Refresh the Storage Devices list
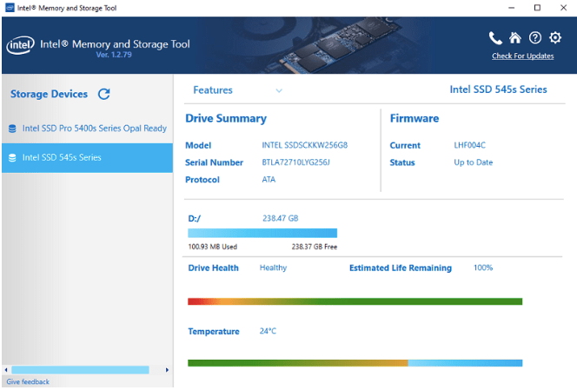 (x=104, y=94)
